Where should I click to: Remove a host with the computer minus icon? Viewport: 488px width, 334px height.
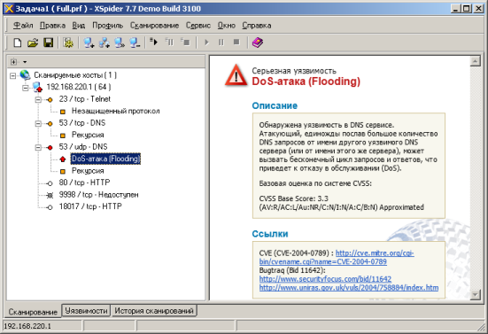135,43
